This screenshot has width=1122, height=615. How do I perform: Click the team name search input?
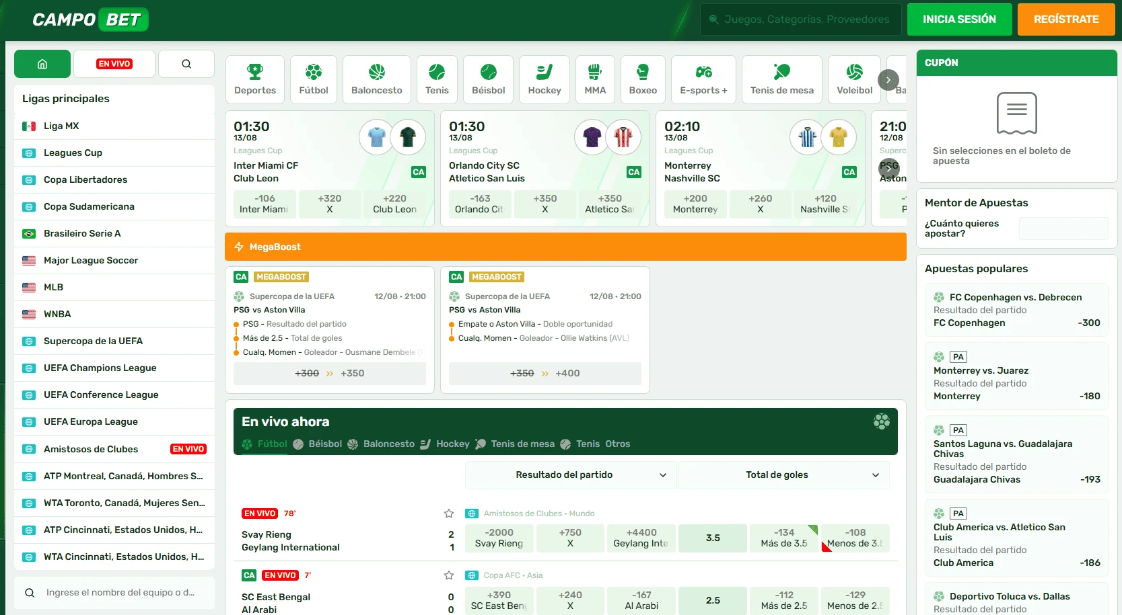click(x=114, y=593)
